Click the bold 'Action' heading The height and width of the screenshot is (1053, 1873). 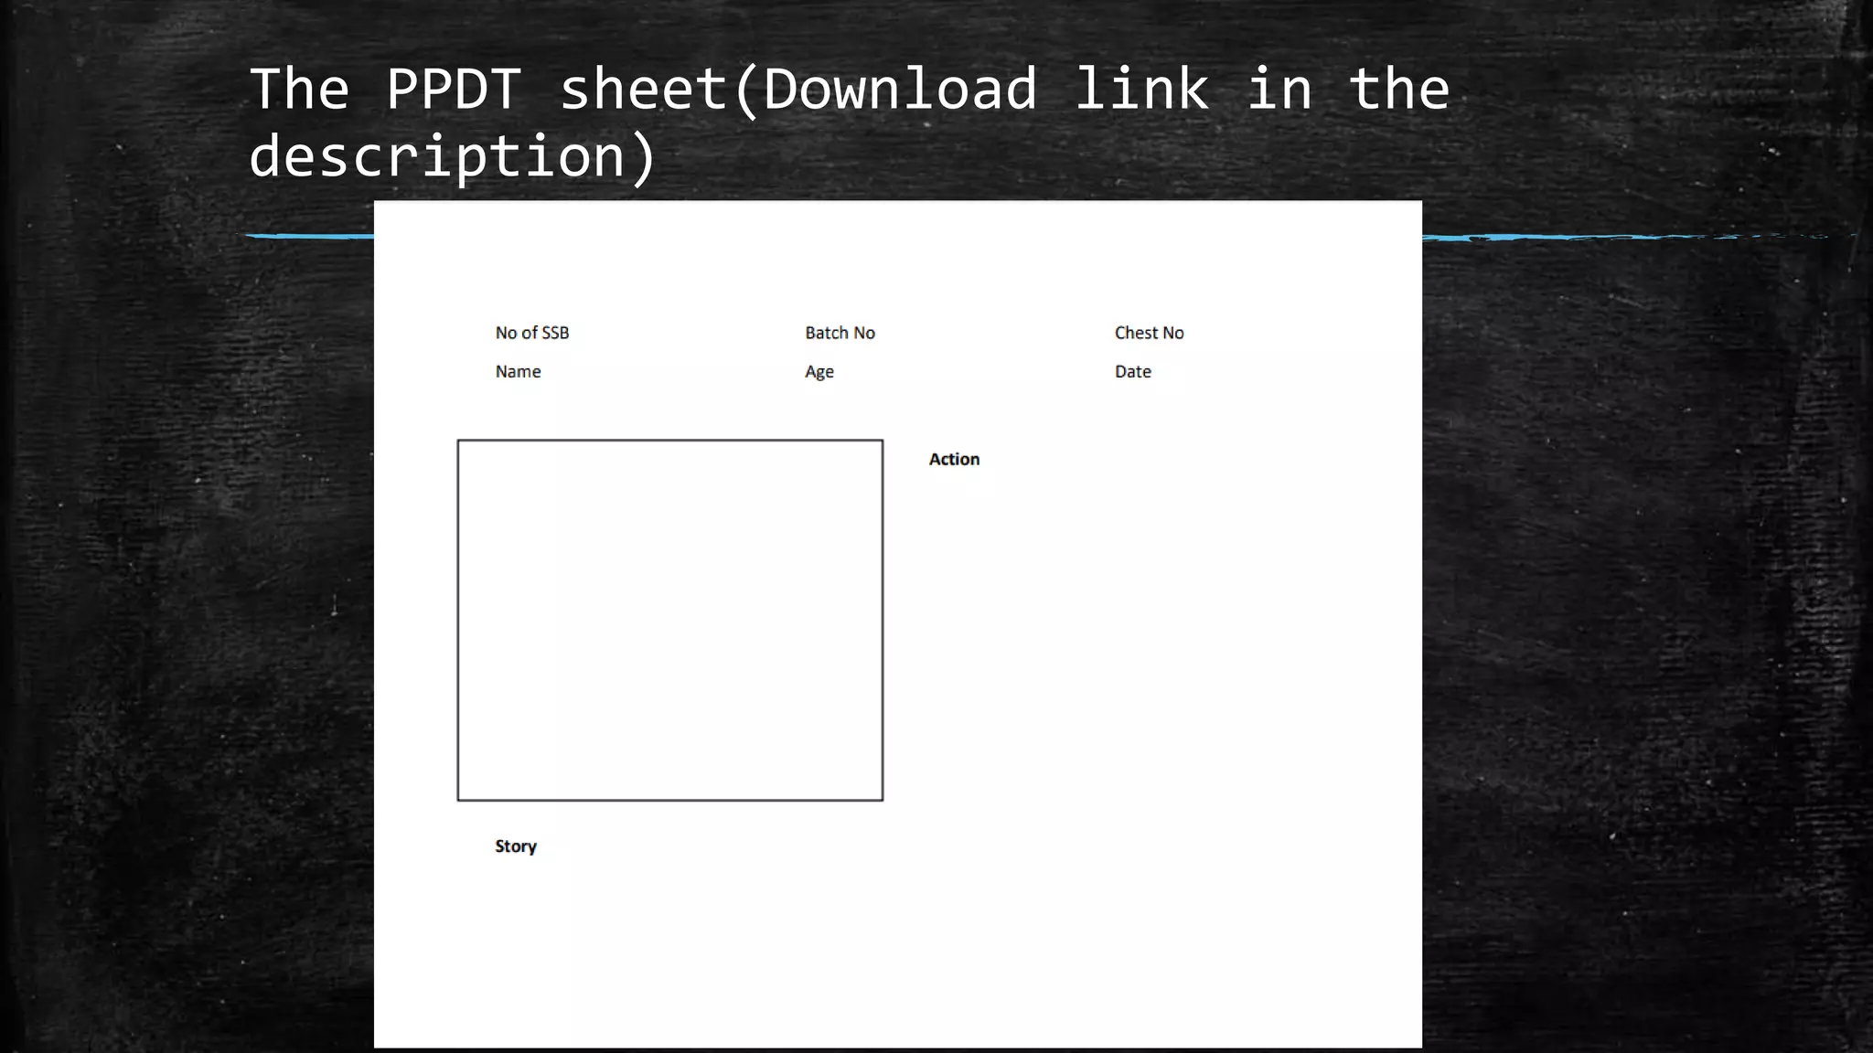pos(954,459)
